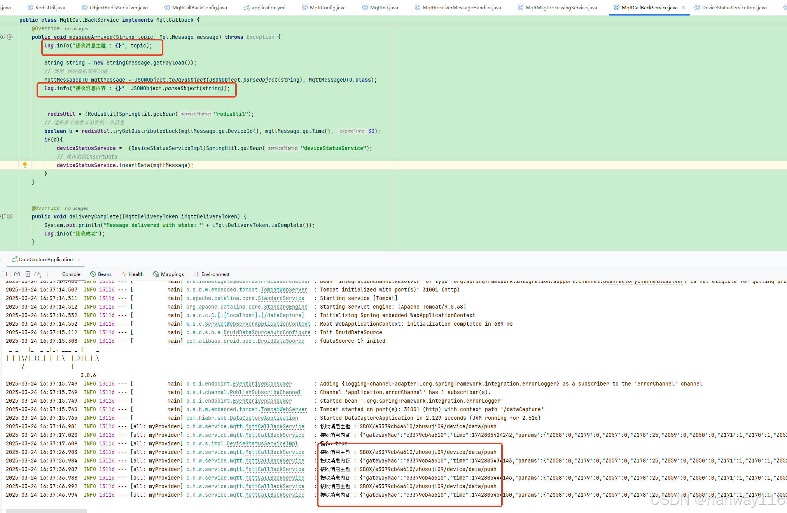Click the override gutter icon beside messageArrived
This screenshot has height=513, width=787.
3,37
